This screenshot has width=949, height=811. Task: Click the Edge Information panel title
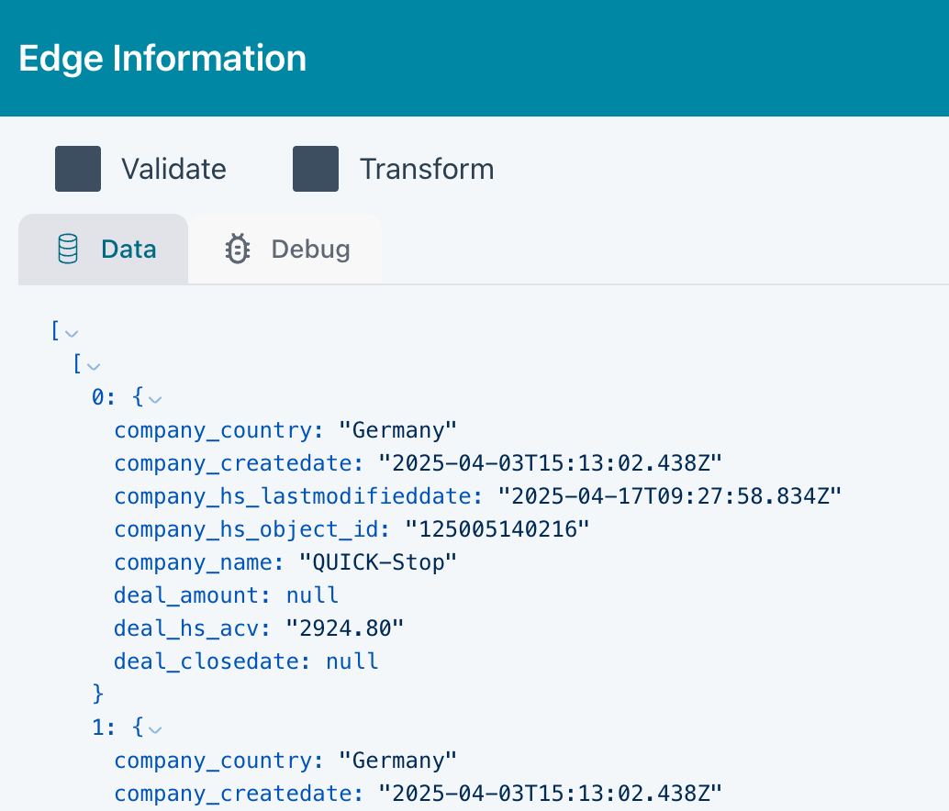(162, 59)
